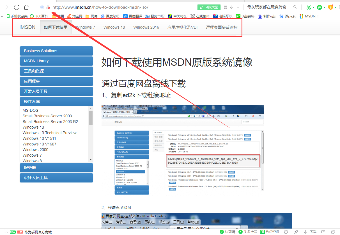Open the 百度贴吧 bookmark
The height and width of the screenshot is (235, 340).
pos(110,16)
